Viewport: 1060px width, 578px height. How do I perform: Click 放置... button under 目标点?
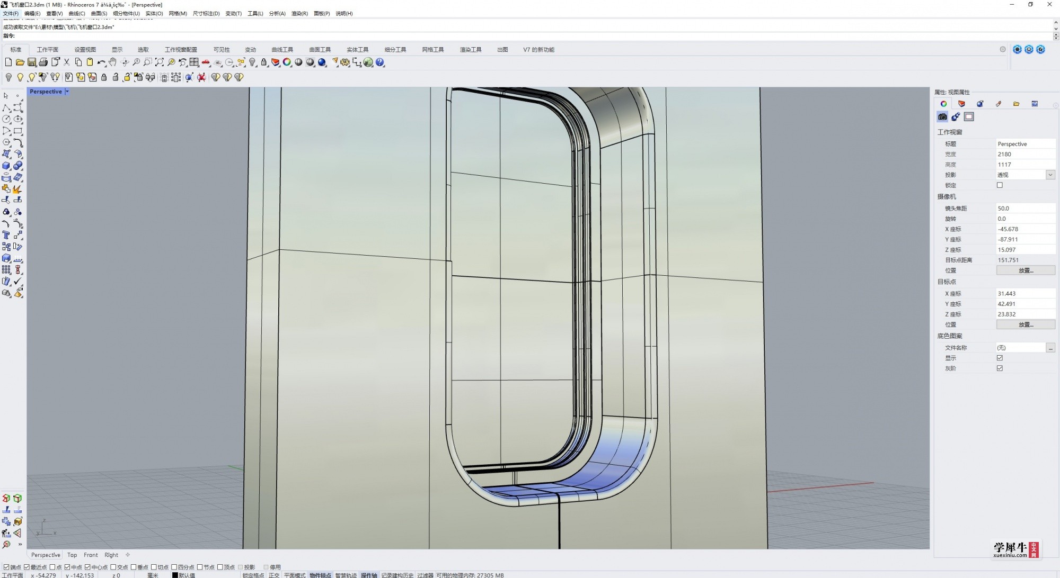(1026, 325)
